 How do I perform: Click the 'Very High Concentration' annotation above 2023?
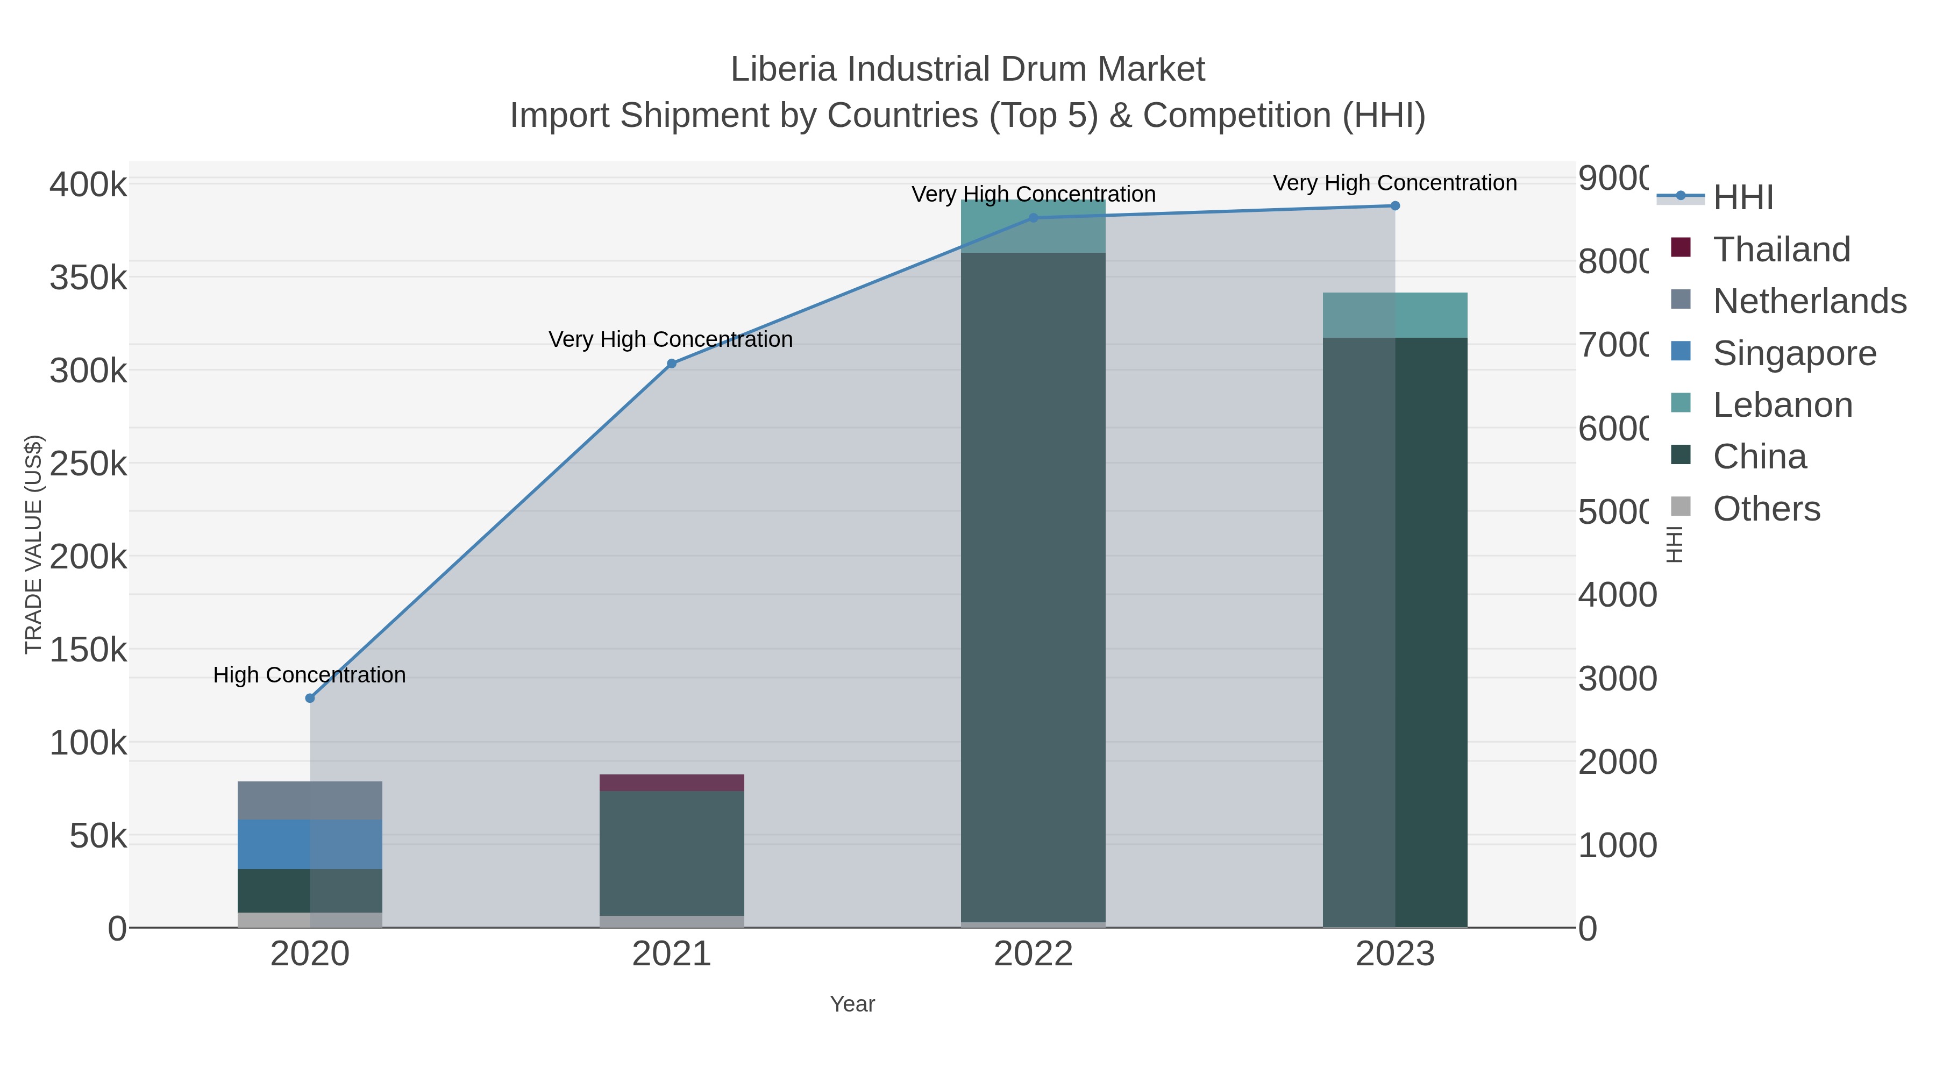(x=1395, y=183)
